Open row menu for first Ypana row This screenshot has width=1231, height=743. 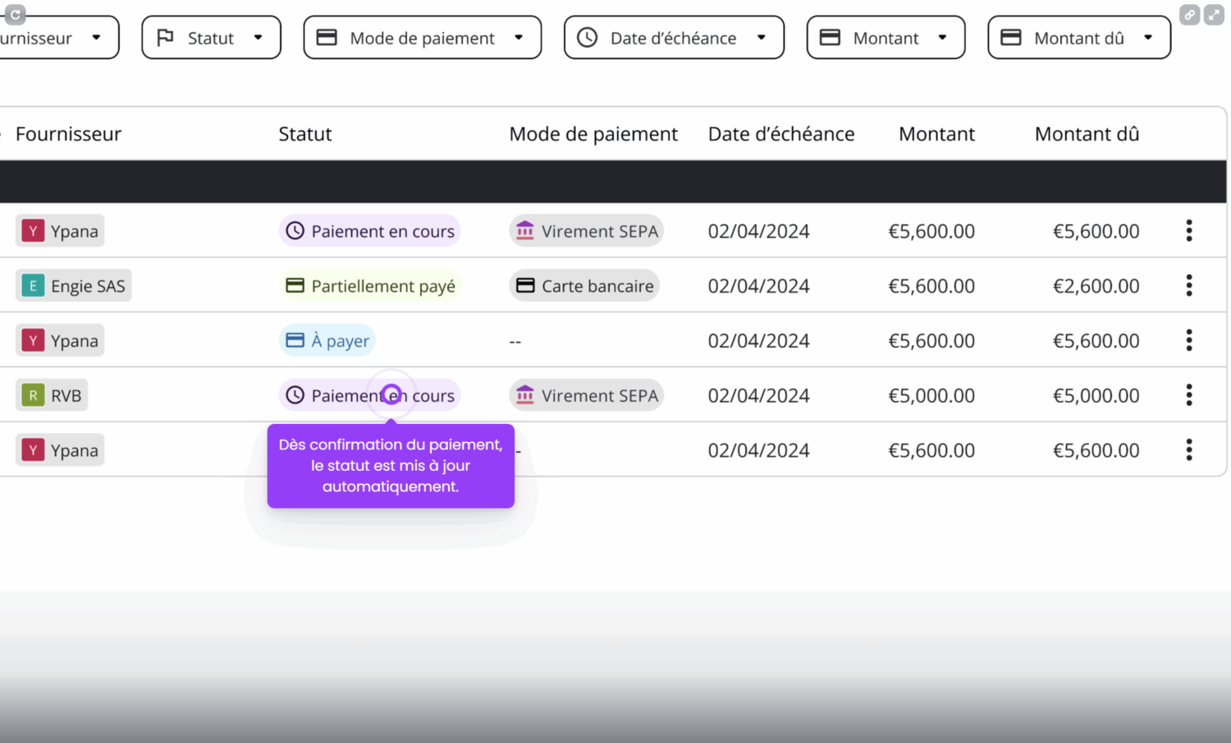[x=1188, y=230]
